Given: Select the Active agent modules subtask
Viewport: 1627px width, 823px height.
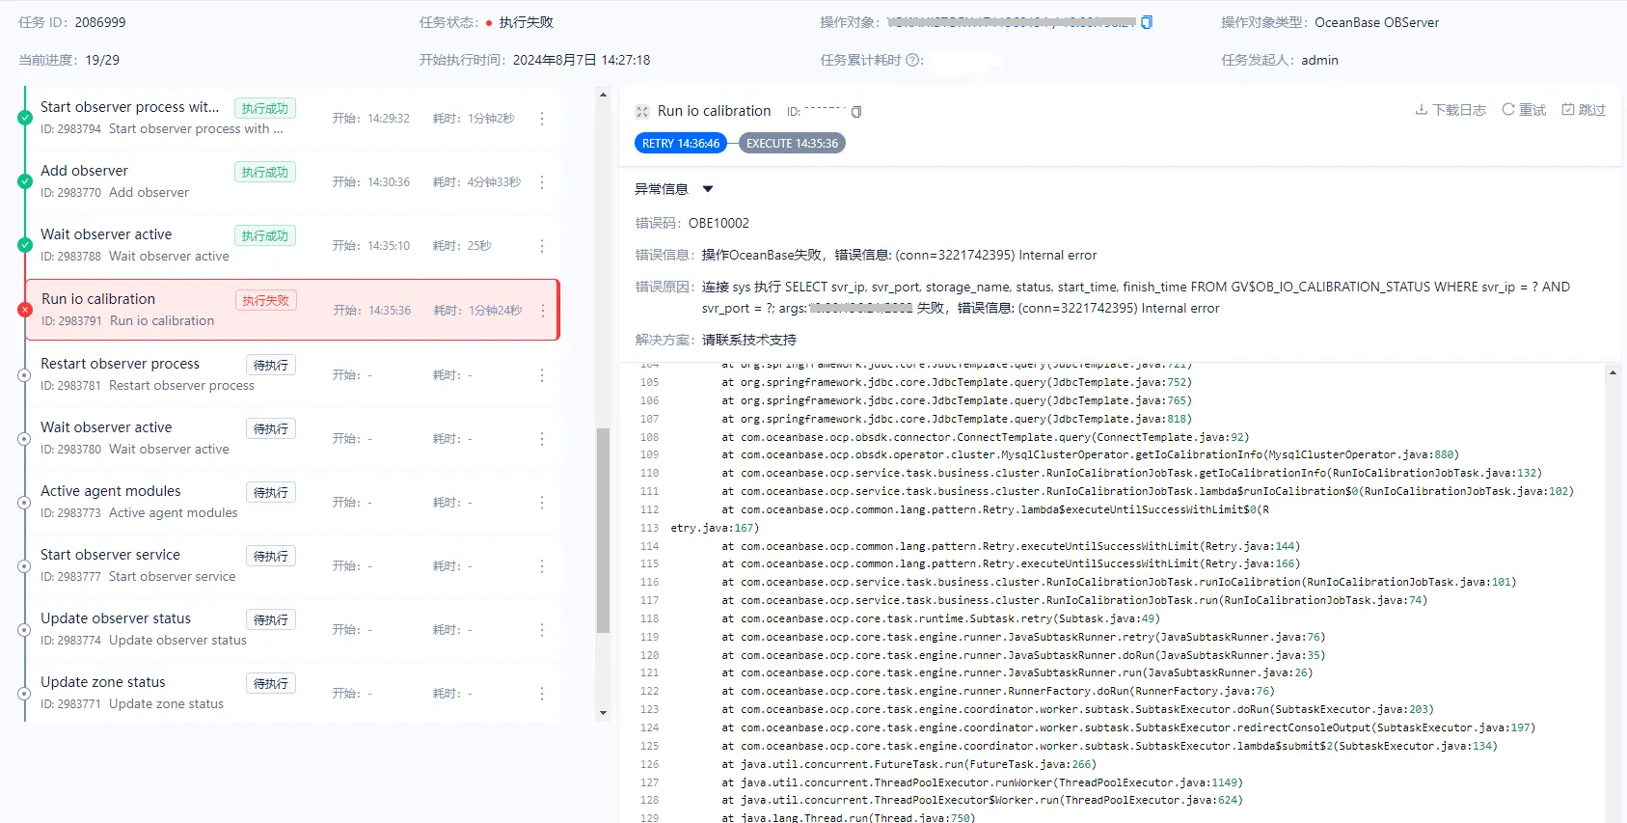Looking at the screenshot, I should pos(291,503).
